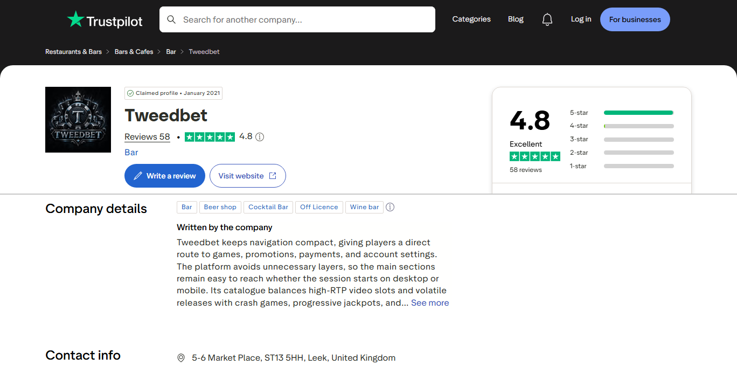Filter reviews by 1-star row
Image resolution: width=737 pixels, height=372 pixels.
pyautogui.click(x=622, y=166)
